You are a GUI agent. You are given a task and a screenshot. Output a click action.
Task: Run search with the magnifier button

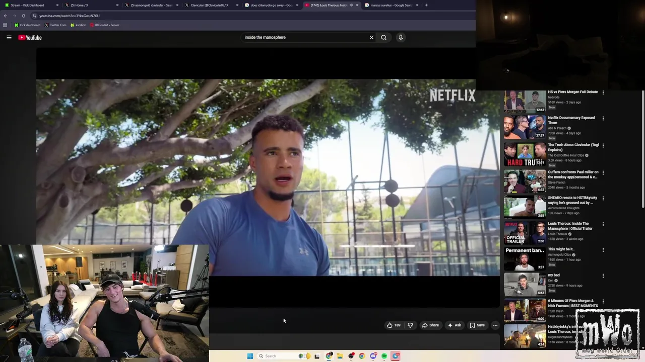[x=383, y=37]
